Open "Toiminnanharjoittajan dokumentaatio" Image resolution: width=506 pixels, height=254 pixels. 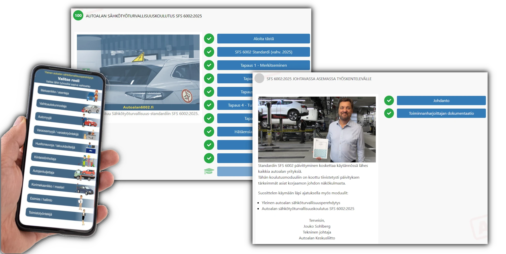coord(441,113)
